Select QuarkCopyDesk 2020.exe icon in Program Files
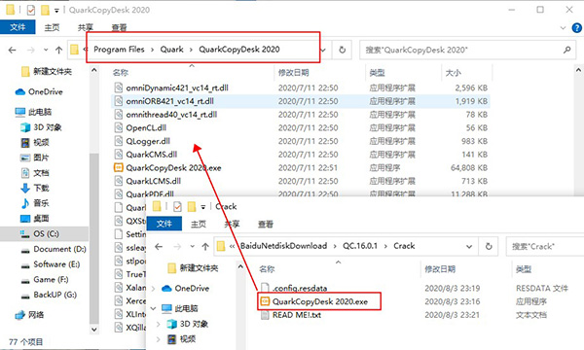Screen dimensions: 584x350 click(119, 167)
